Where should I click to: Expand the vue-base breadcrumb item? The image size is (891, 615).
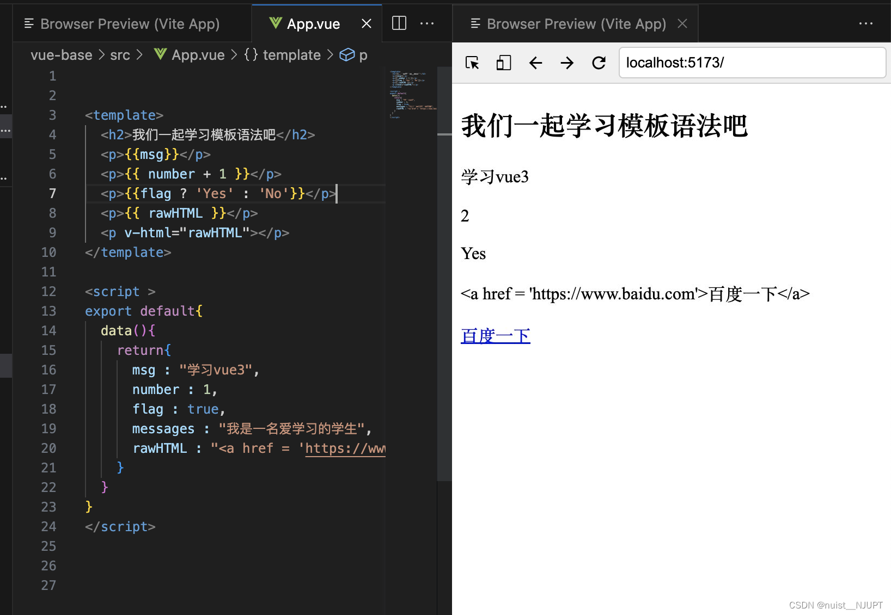point(61,54)
